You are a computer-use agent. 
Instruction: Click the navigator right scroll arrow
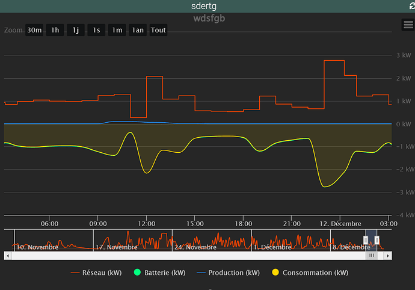click(x=389, y=255)
